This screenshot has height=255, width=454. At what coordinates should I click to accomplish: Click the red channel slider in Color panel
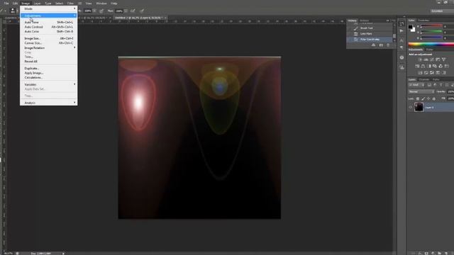click(x=431, y=26)
